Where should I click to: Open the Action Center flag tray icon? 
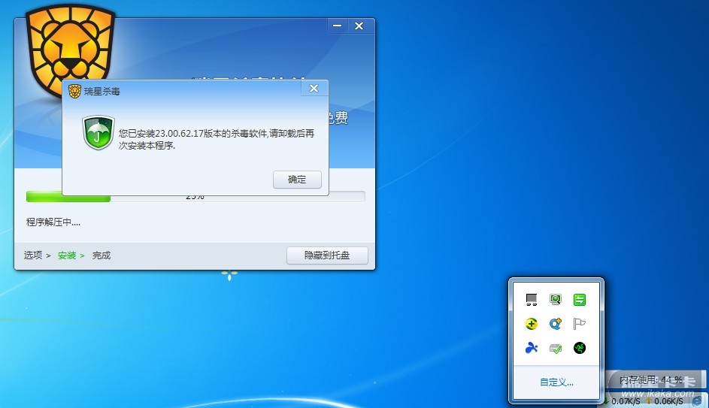(579, 324)
